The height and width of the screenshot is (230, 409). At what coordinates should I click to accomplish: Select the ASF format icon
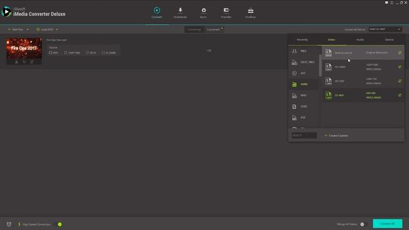click(294, 118)
